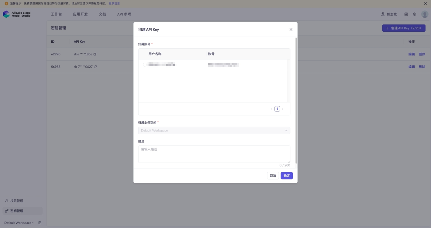
Task: Open the 应用开发 menu tab
Action: 80,14
